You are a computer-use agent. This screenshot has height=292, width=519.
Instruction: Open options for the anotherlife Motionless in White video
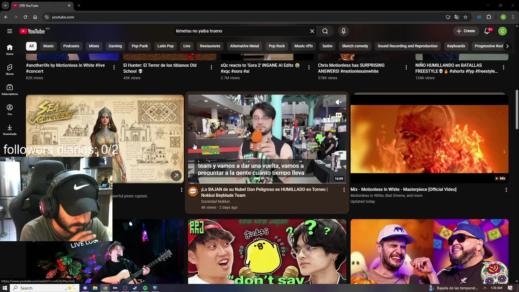pyautogui.click(x=114, y=67)
